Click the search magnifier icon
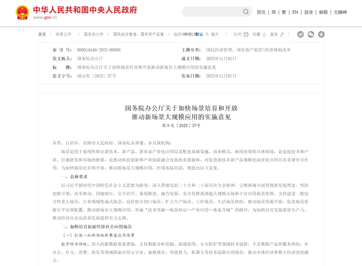 tap(246, 12)
